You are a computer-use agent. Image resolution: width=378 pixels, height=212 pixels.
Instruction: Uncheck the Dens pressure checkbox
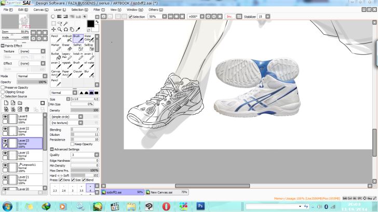click(x=61, y=180)
